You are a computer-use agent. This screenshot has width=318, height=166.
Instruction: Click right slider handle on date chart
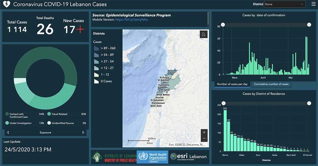(309, 25)
